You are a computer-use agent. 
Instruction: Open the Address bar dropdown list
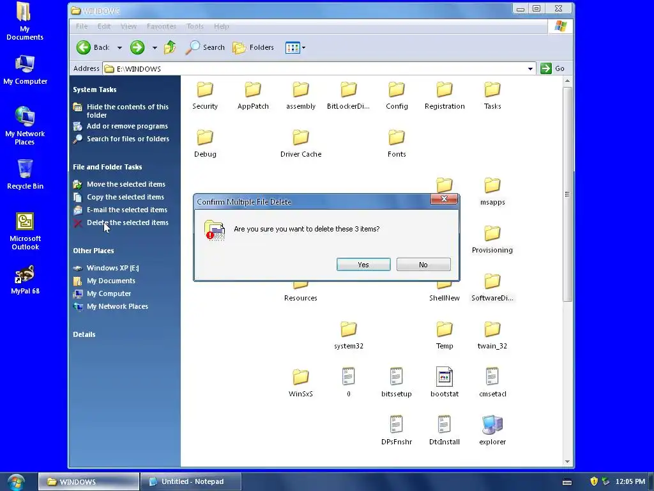point(530,68)
